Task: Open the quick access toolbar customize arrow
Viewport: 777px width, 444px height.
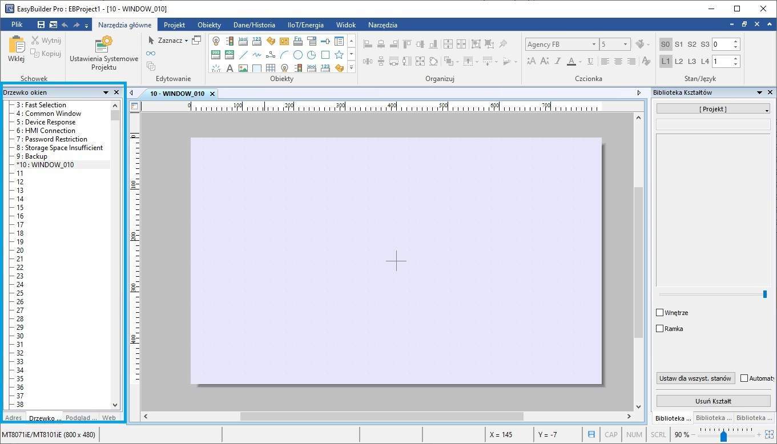Action: pos(87,26)
